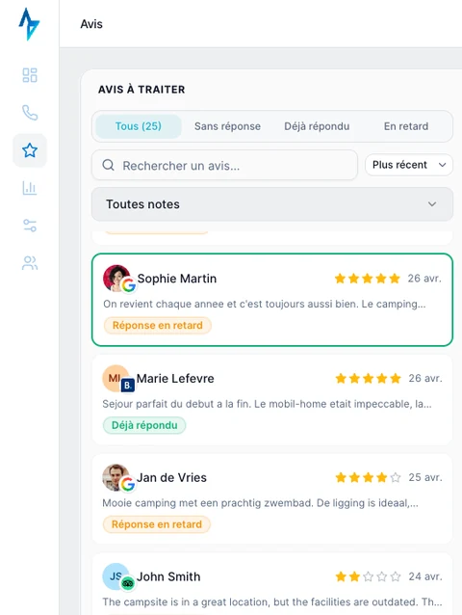Click Tripadvisor badge on John Smith's avatar

(128, 583)
